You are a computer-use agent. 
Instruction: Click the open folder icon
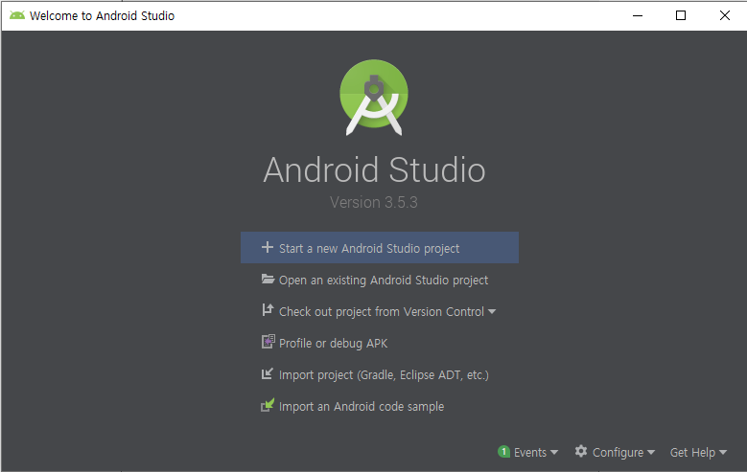pos(268,280)
